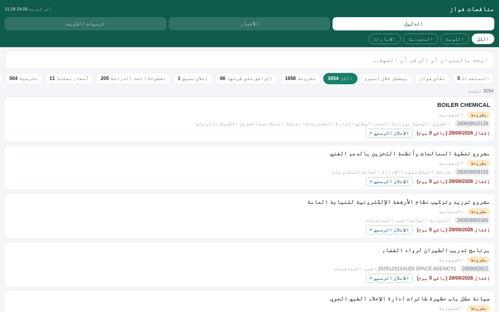Open tender برنامج تدريب الطيران لرواد الفضاء
The height and width of the screenshot is (312, 499).
click(x=436, y=250)
